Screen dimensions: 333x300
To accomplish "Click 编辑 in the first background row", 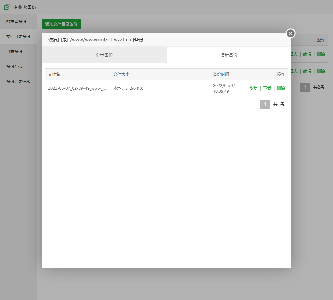I will click(307, 54).
